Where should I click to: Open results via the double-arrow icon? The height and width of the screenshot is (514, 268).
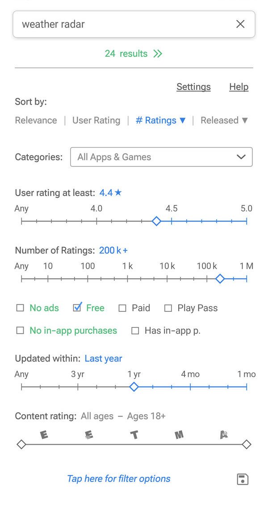[x=157, y=53]
